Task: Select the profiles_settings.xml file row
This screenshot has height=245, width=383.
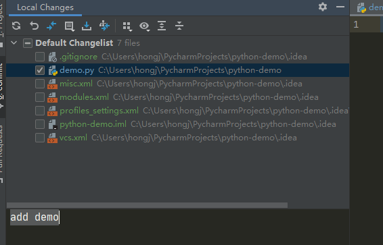Action: [x=177, y=111]
